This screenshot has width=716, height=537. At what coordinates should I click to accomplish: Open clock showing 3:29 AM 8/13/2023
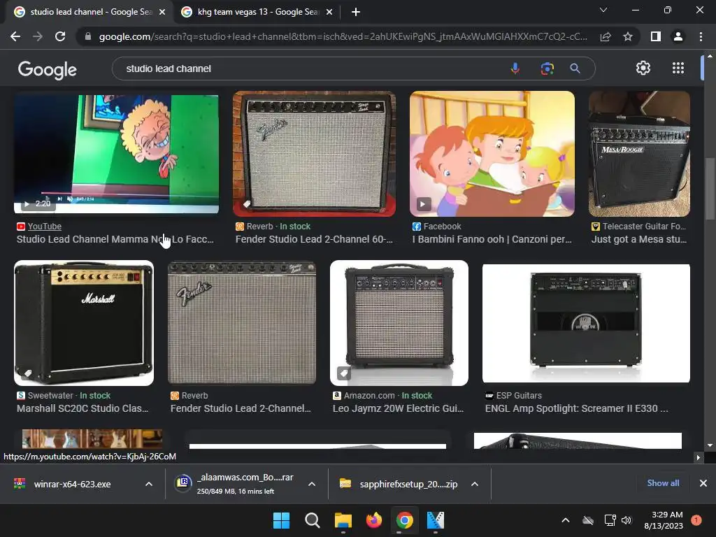(x=664, y=520)
